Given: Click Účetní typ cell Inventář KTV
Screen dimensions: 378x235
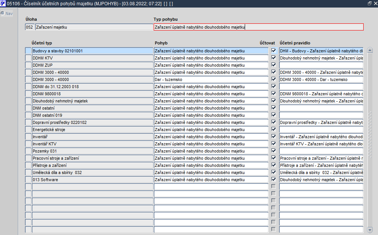Looking at the screenshot, I should [x=93, y=143].
